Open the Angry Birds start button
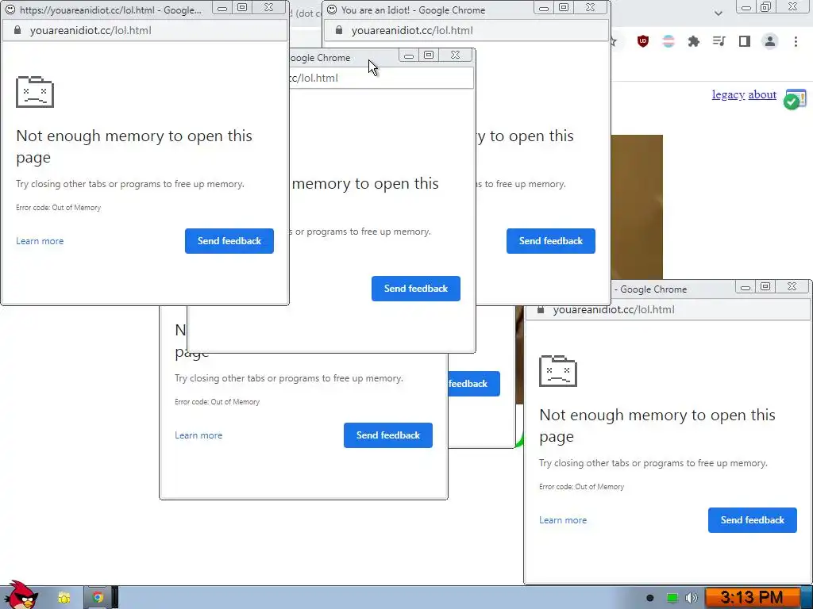The image size is (813, 609). pyautogui.click(x=21, y=596)
